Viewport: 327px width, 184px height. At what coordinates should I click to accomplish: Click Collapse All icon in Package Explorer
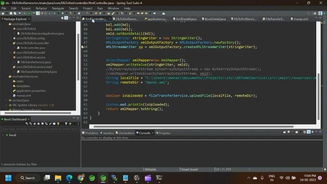(62, 18)
